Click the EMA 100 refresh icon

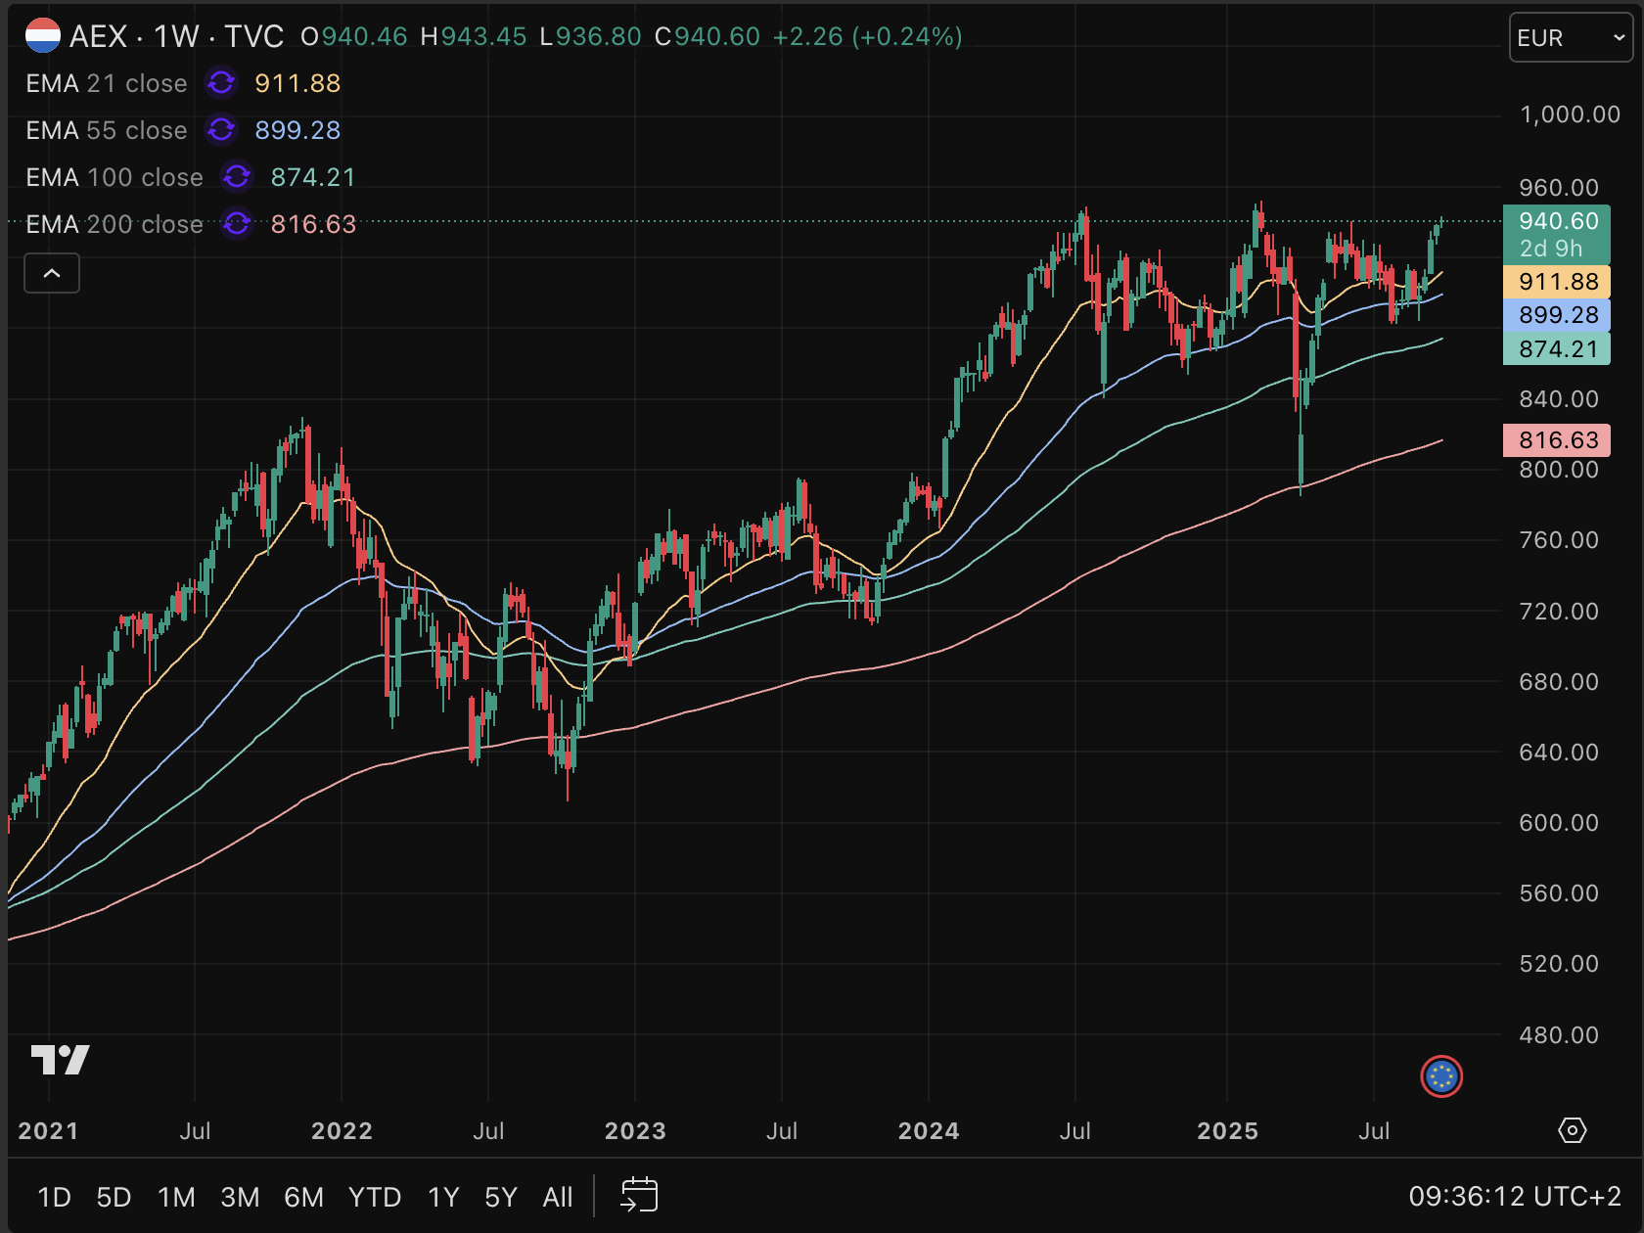(x=237, y=177)
